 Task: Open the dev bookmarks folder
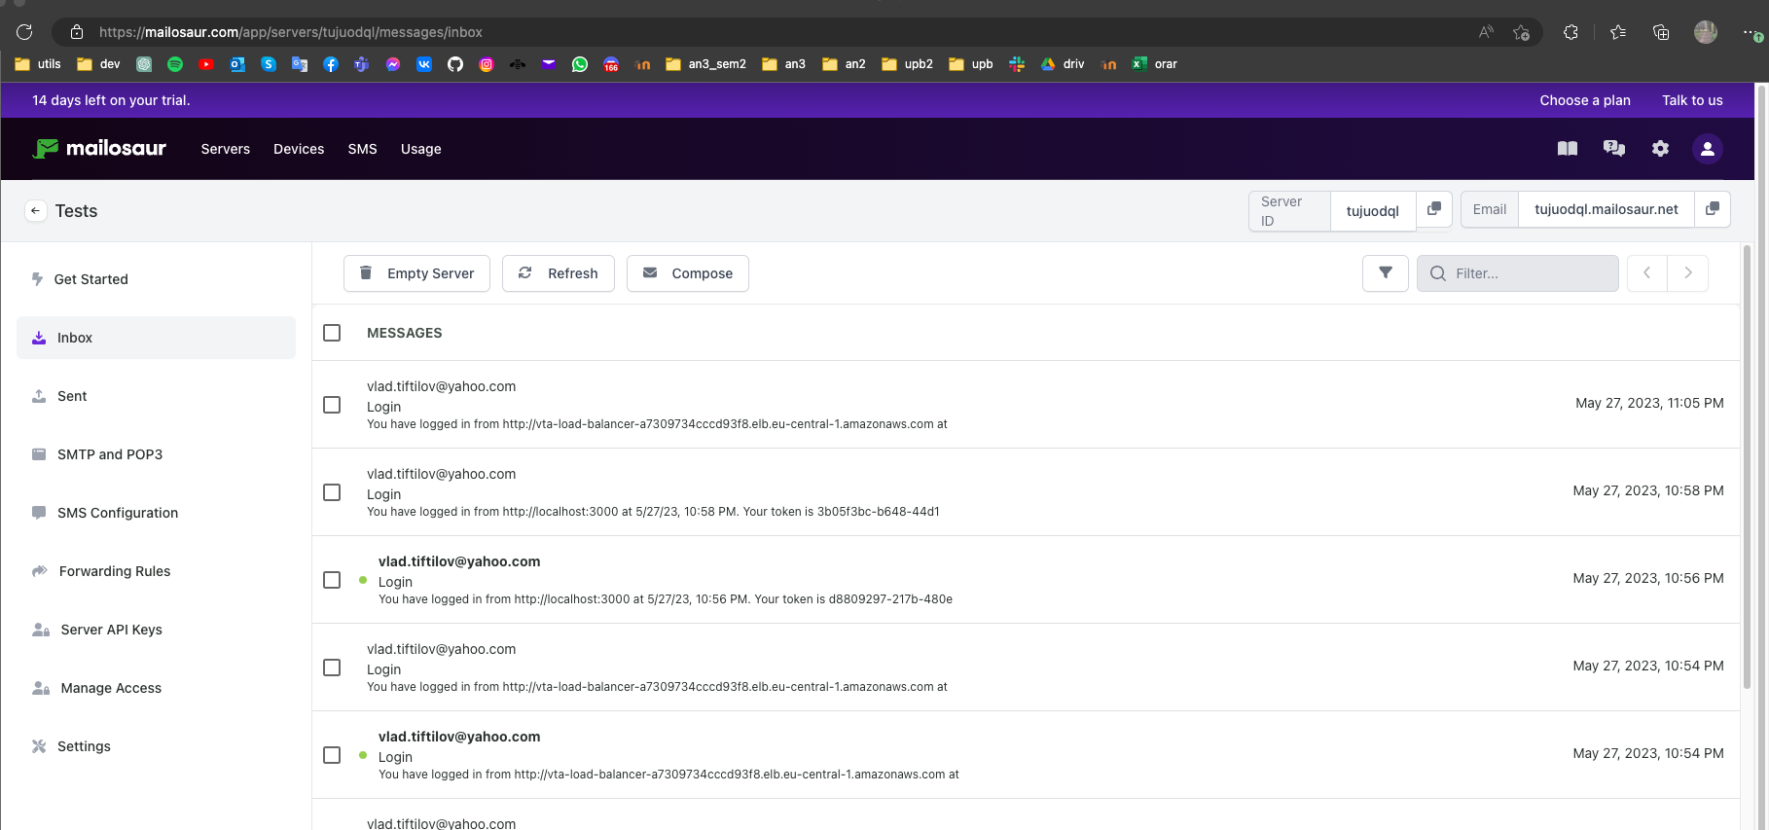(98, 64)
